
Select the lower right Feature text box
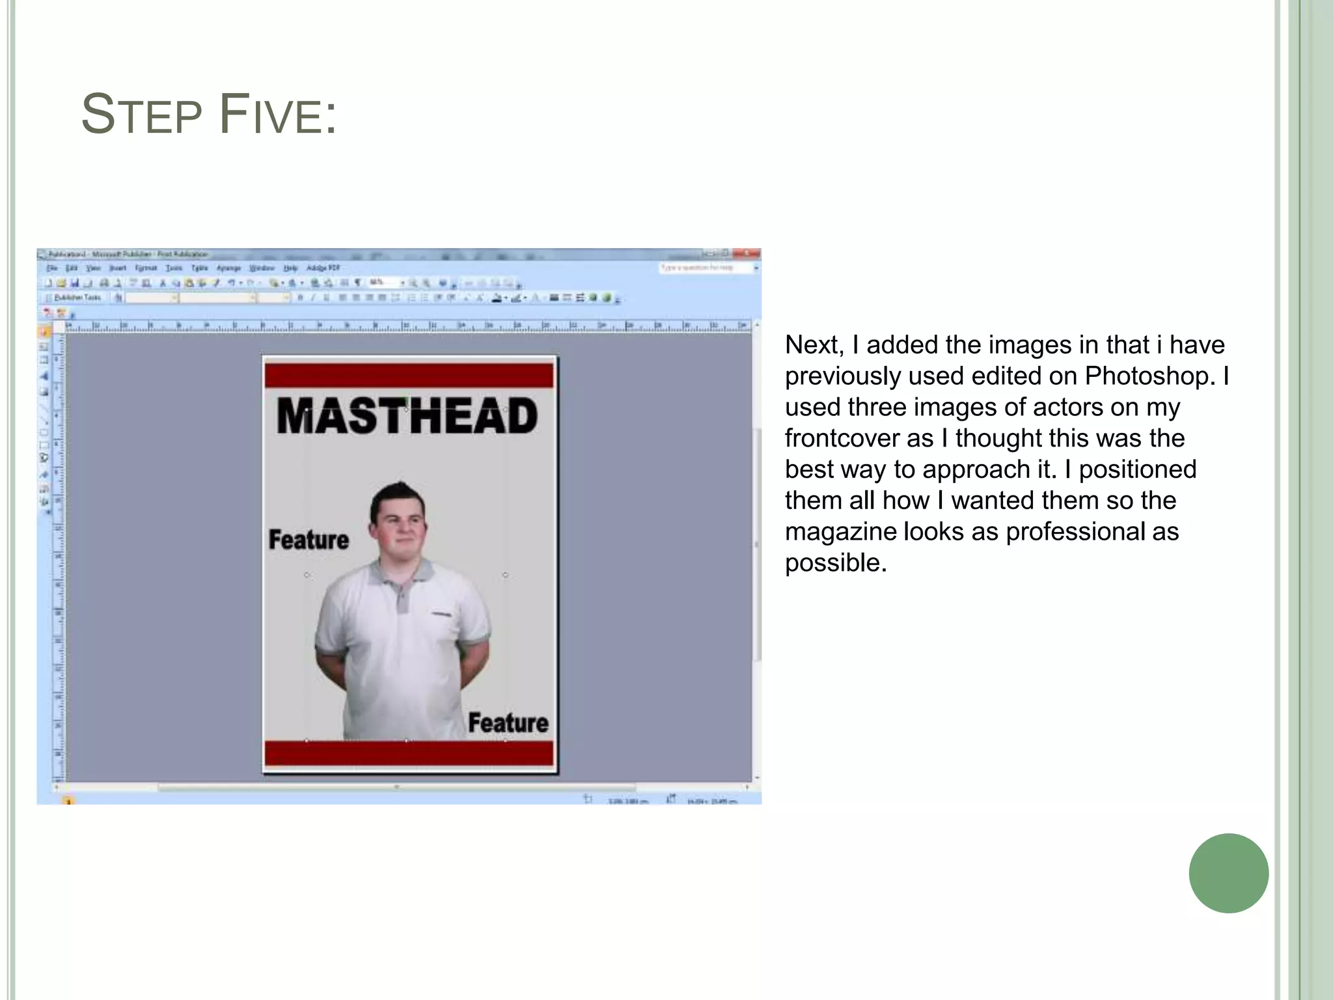(508, 723)
